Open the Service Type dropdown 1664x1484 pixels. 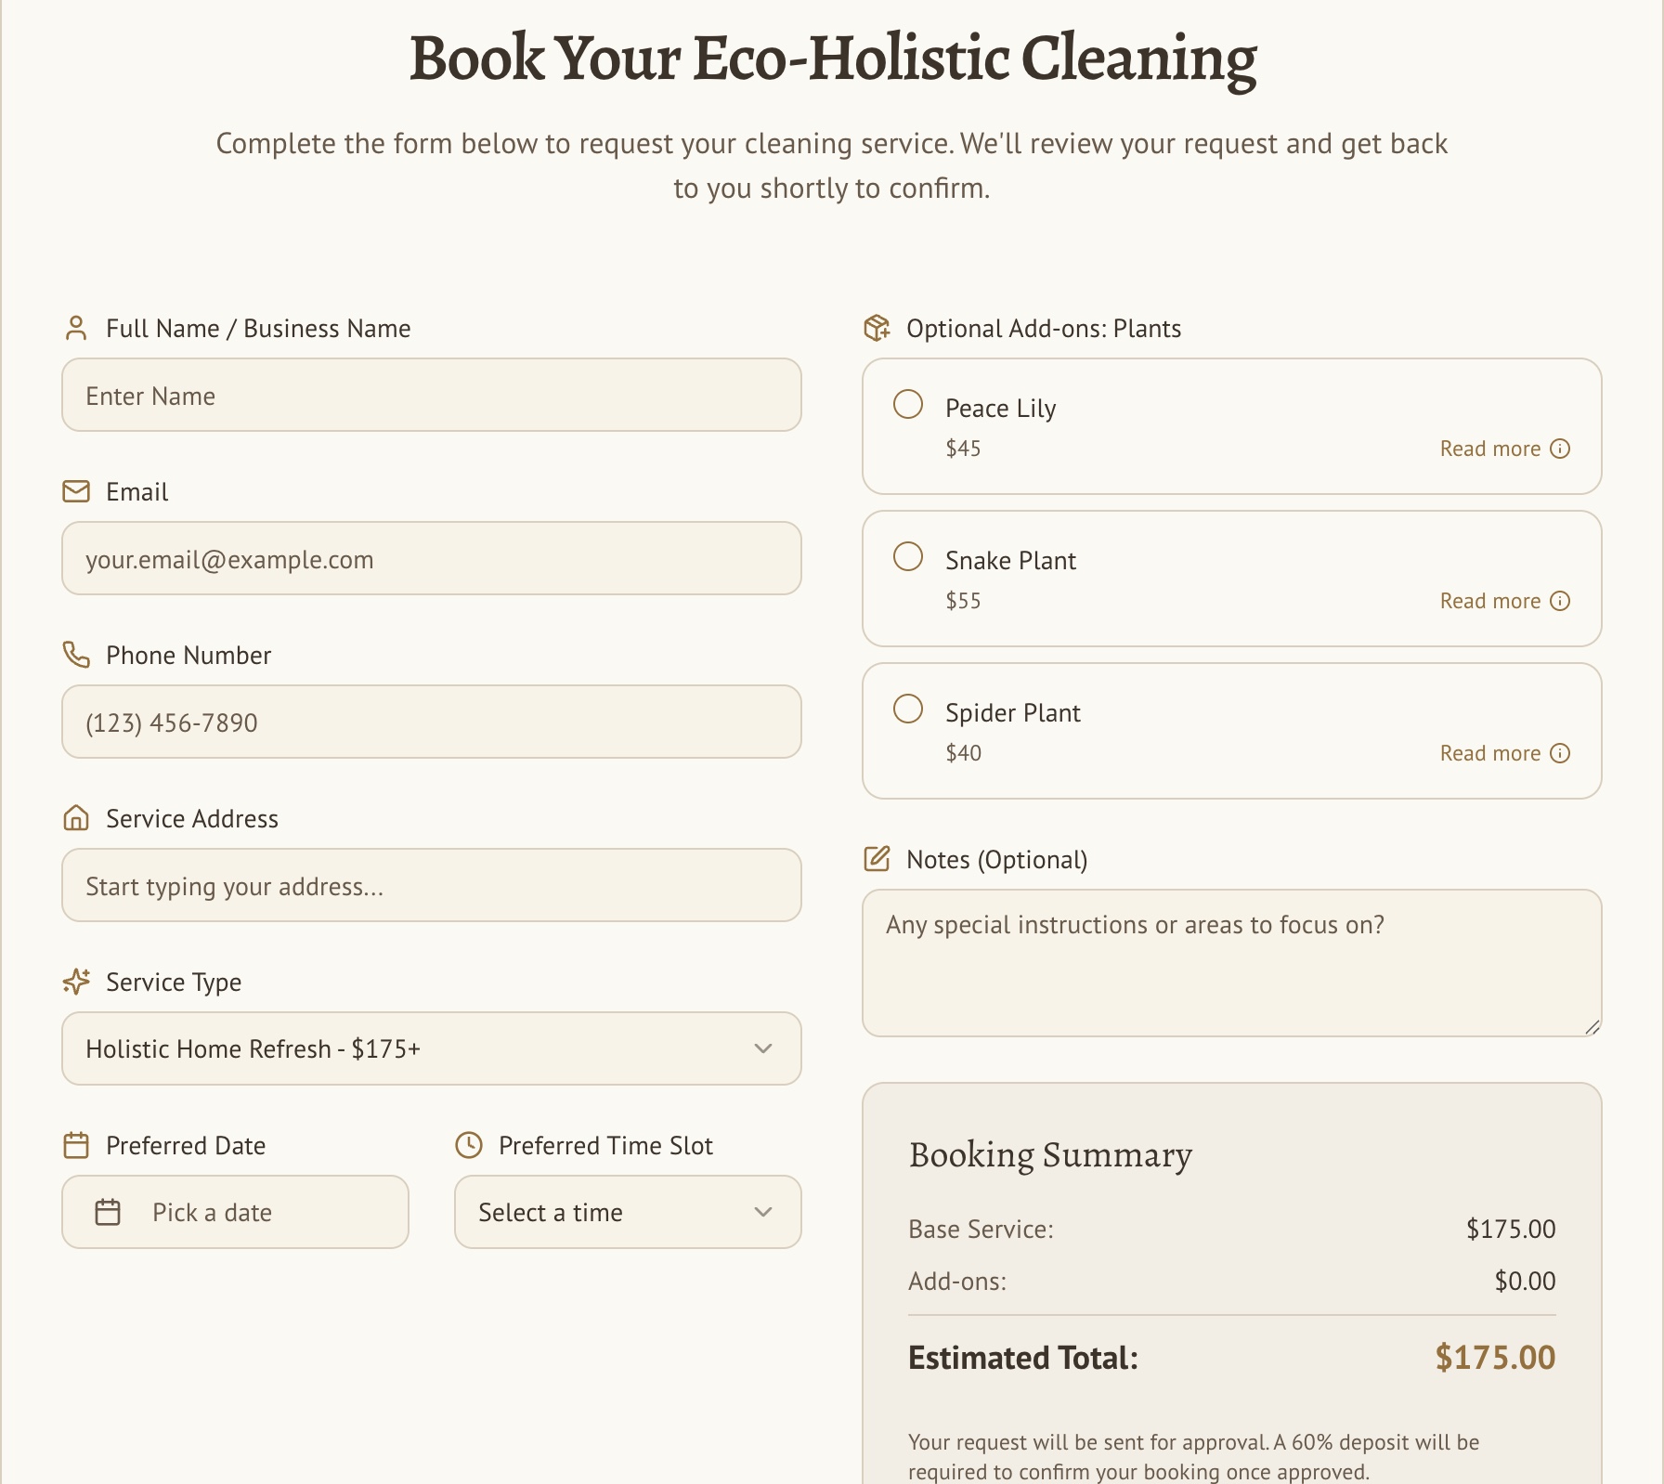(x=430, y=1048)
